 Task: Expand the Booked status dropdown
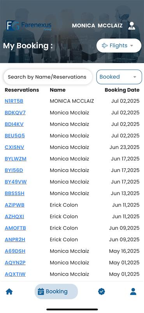[x=119, y=77]
